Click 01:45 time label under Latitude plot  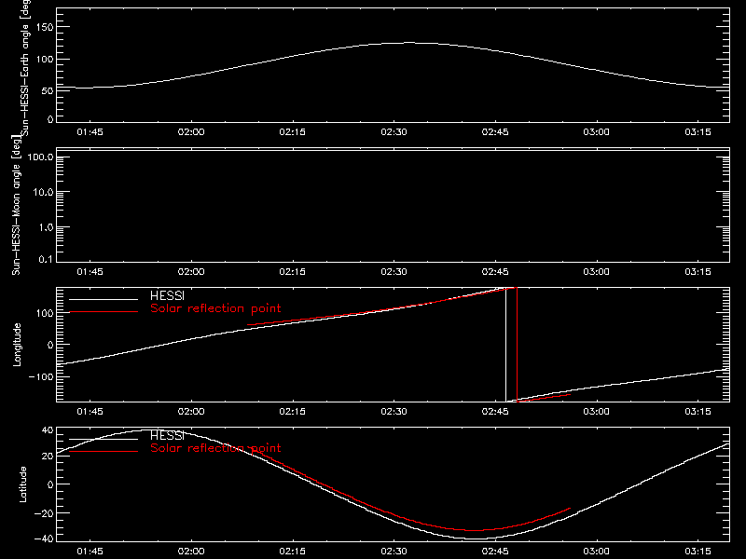point(90,552)
